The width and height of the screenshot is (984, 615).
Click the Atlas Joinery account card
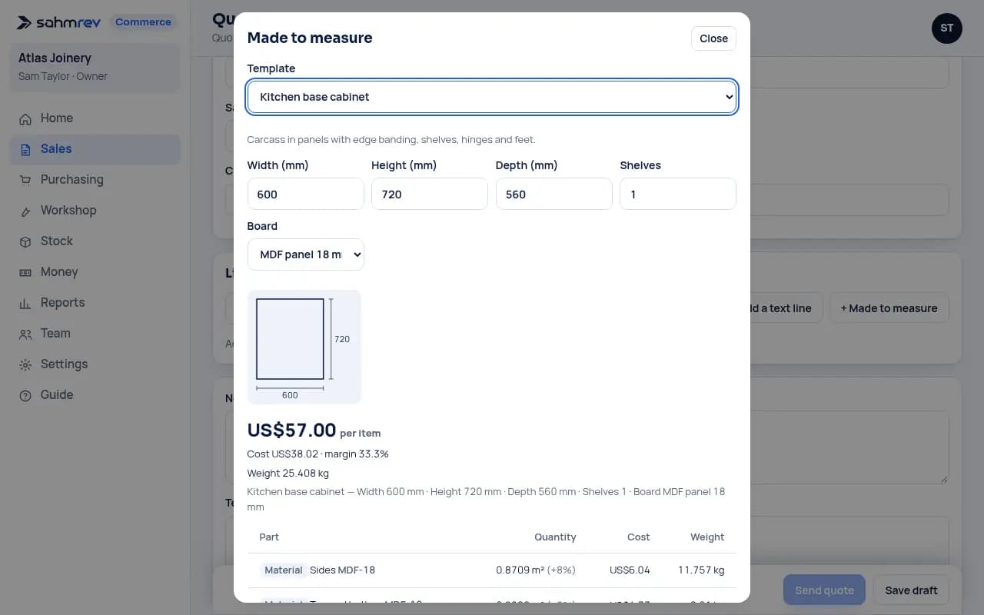[x=95, y=67]
